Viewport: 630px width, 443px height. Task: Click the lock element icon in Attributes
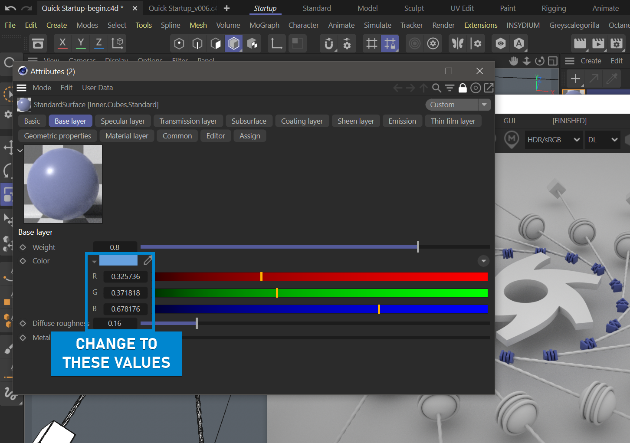[463, 88]
